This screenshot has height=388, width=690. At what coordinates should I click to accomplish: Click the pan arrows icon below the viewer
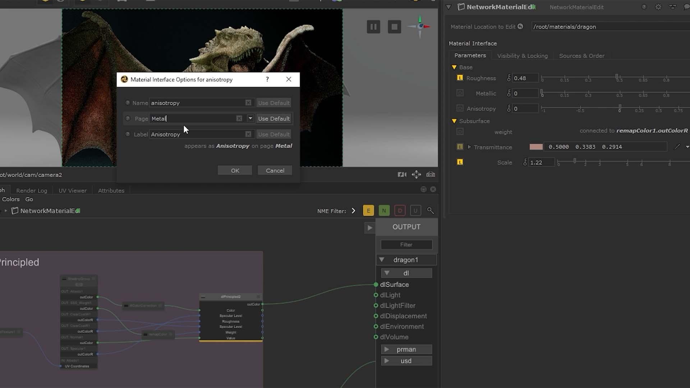416,175
